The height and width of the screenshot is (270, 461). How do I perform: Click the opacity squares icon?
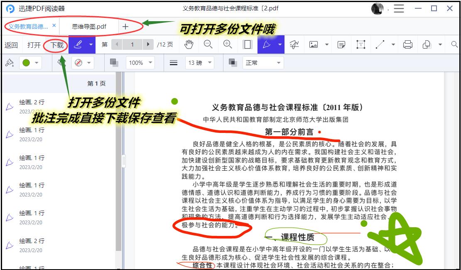tap(114, 62)
